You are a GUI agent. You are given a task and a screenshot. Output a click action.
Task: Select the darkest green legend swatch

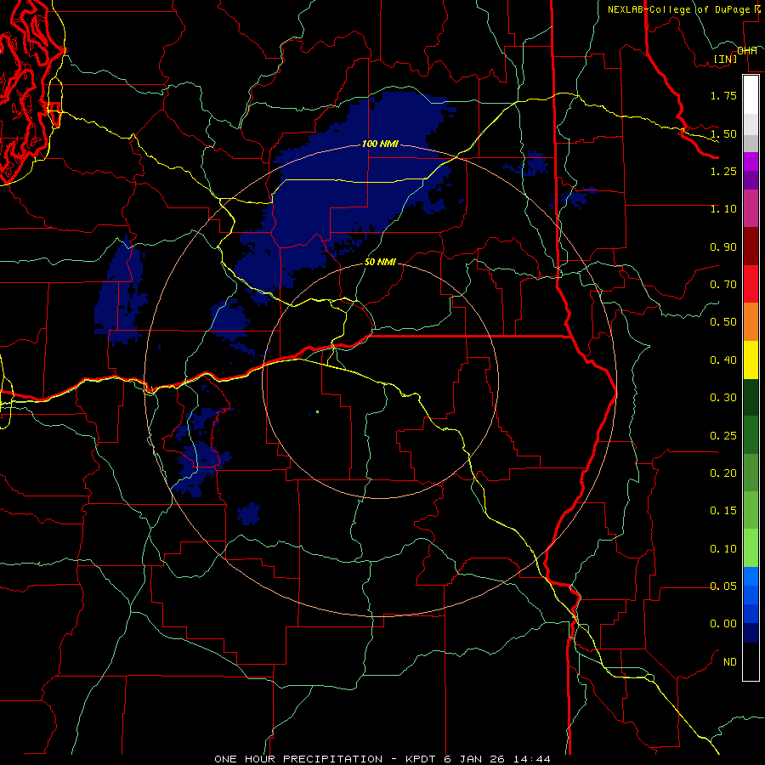point(751,398)
